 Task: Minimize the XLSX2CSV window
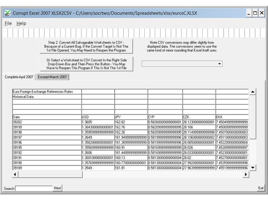click(249, 13)
